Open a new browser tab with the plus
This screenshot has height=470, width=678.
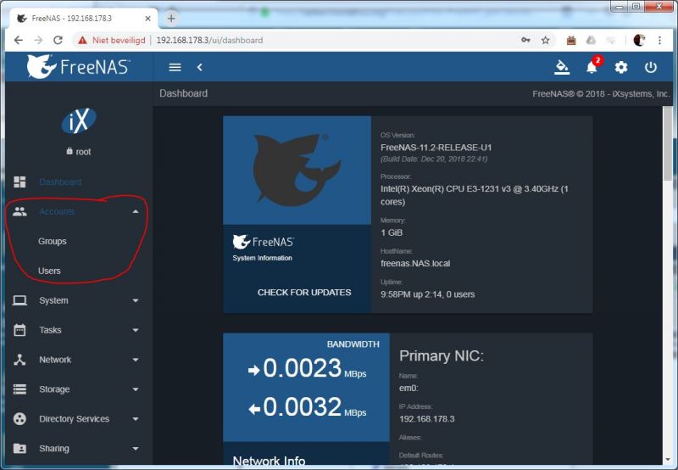tap(171, 18)
